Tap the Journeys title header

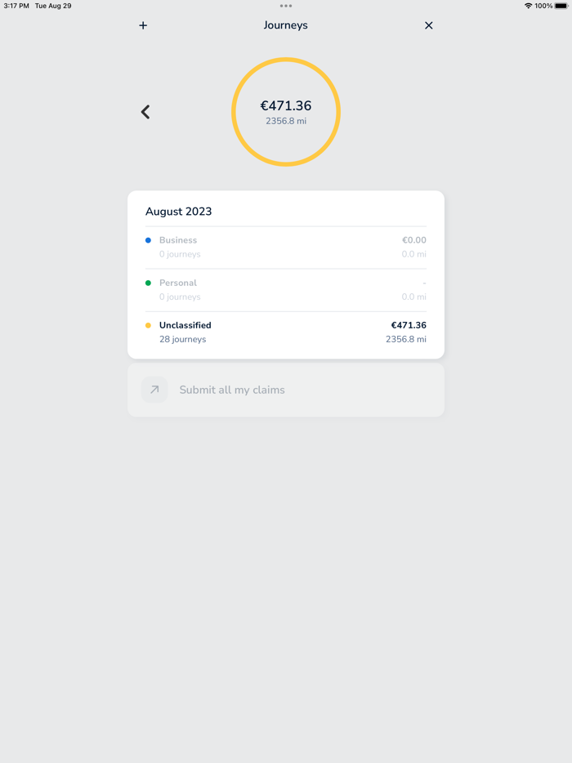[x=286, y=25]
